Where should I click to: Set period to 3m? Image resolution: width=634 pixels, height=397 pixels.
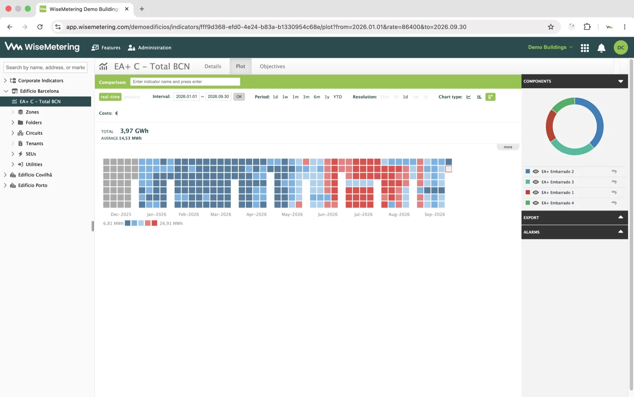click(x=306, y=97)
